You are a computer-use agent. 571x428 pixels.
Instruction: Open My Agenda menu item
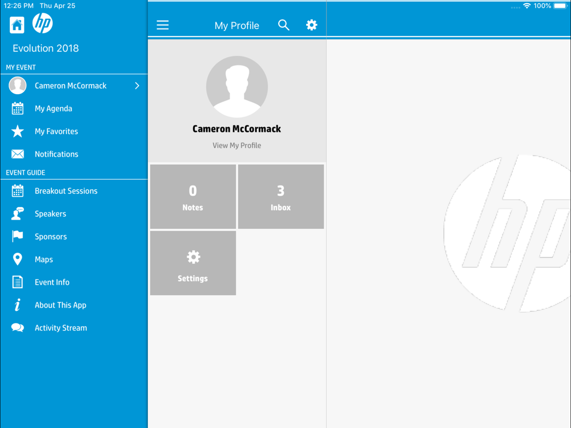pyautogui.click(x=74, y=108)
